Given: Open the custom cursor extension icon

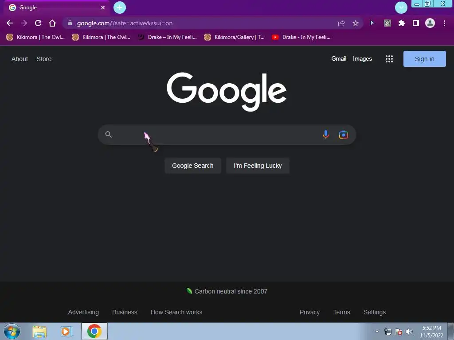Looking at the screenshot, I should pyautogui.click(x=372, y=23).
